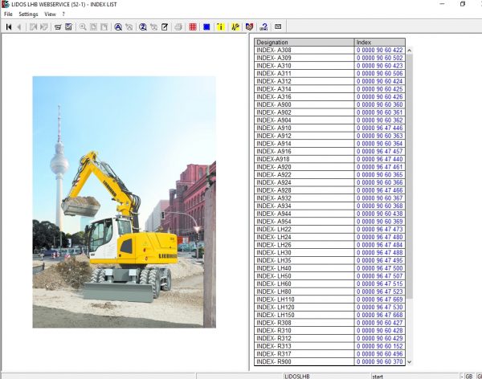482x379 pixels.
Task: Open index link 0 0000 90 60 360
Action: pos(380,104)
